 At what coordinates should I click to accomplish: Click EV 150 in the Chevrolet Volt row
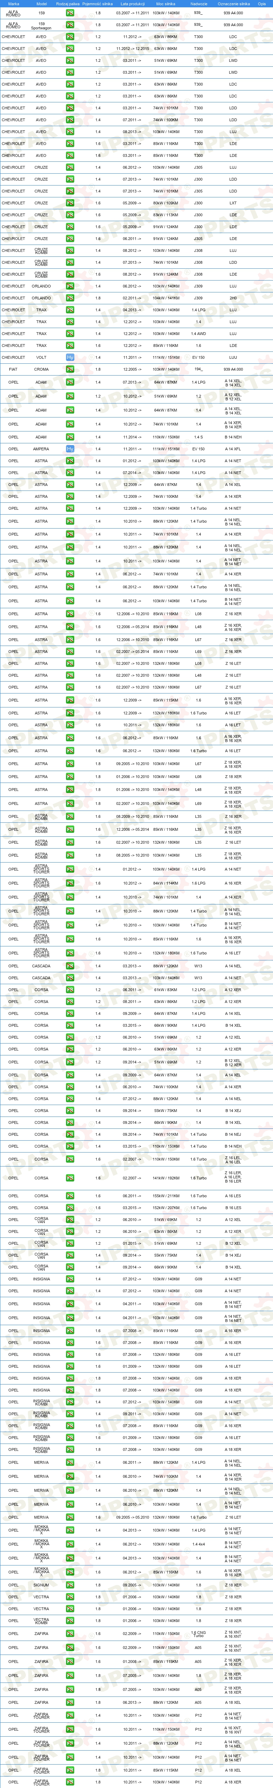198,357
